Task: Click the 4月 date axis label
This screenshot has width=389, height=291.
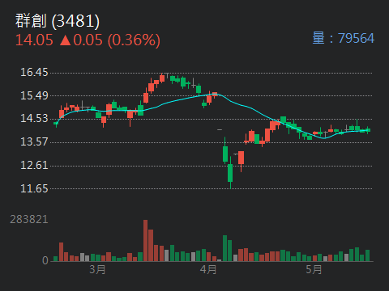Action: click(208, 269)
